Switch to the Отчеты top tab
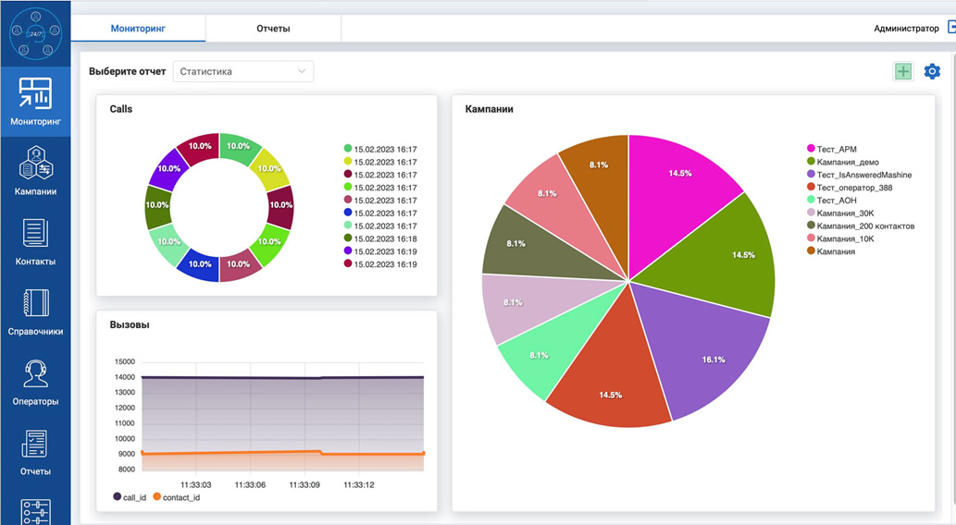The height and width of the screenshot is (525, 956). click(273, 29)
